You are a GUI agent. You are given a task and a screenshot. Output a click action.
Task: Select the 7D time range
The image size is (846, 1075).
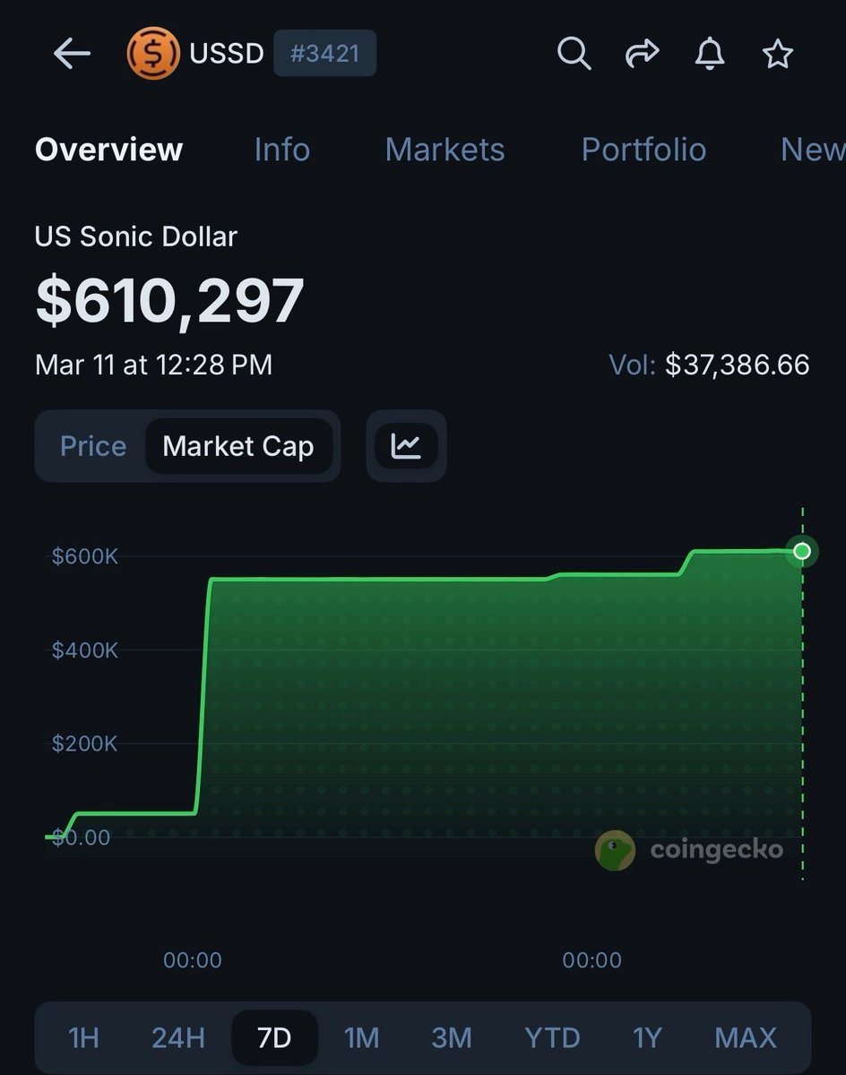(x=274, y=1038)
